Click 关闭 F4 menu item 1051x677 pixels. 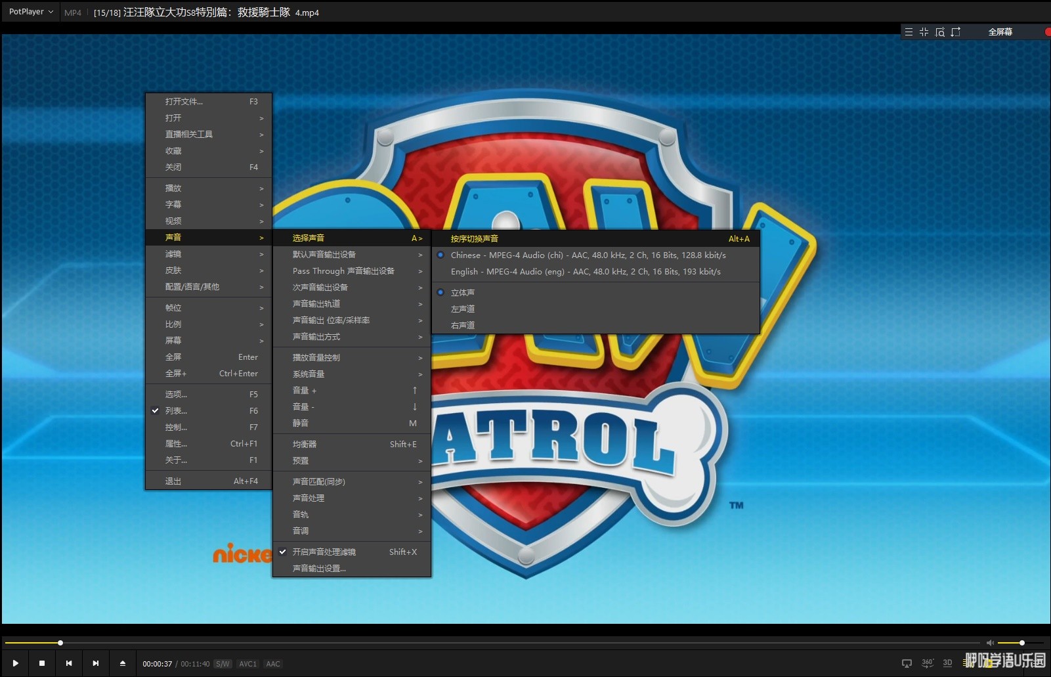click(209, 167)
